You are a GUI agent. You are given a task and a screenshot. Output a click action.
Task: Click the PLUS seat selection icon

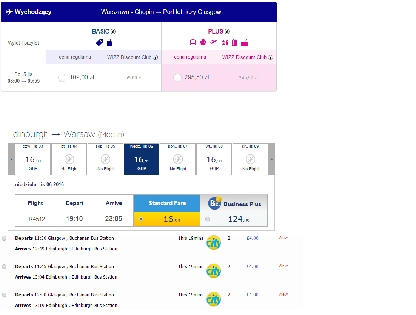[x=203, y=42]
